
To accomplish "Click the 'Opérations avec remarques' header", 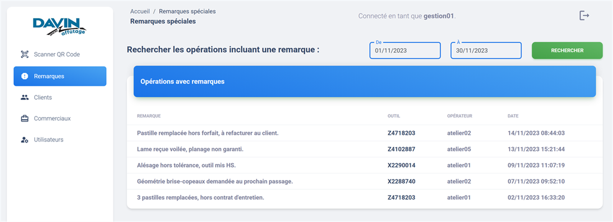I will [x=365, y=81].
